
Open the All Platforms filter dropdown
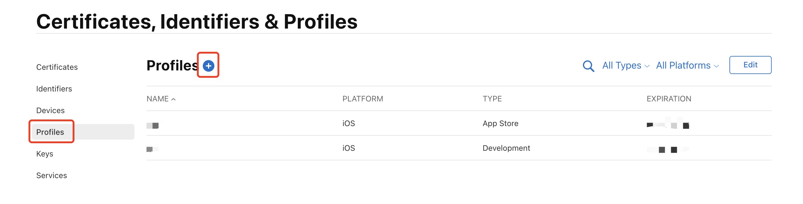click(687, 66)
